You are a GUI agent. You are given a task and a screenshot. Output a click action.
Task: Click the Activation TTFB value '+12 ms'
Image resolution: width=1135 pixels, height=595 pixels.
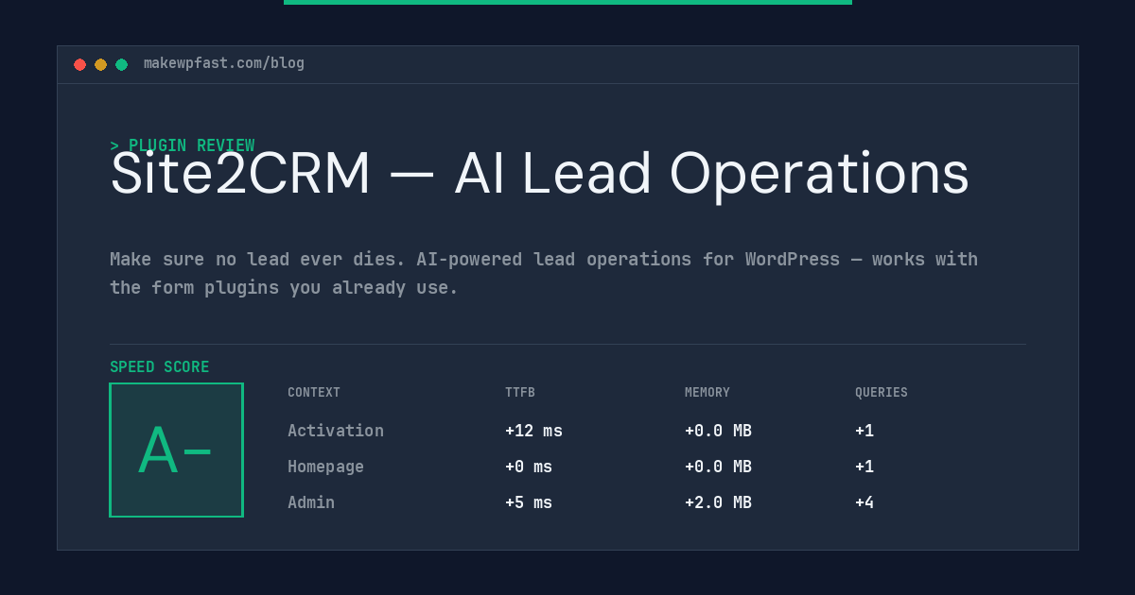pyautogui.click(x=533, y=431)
